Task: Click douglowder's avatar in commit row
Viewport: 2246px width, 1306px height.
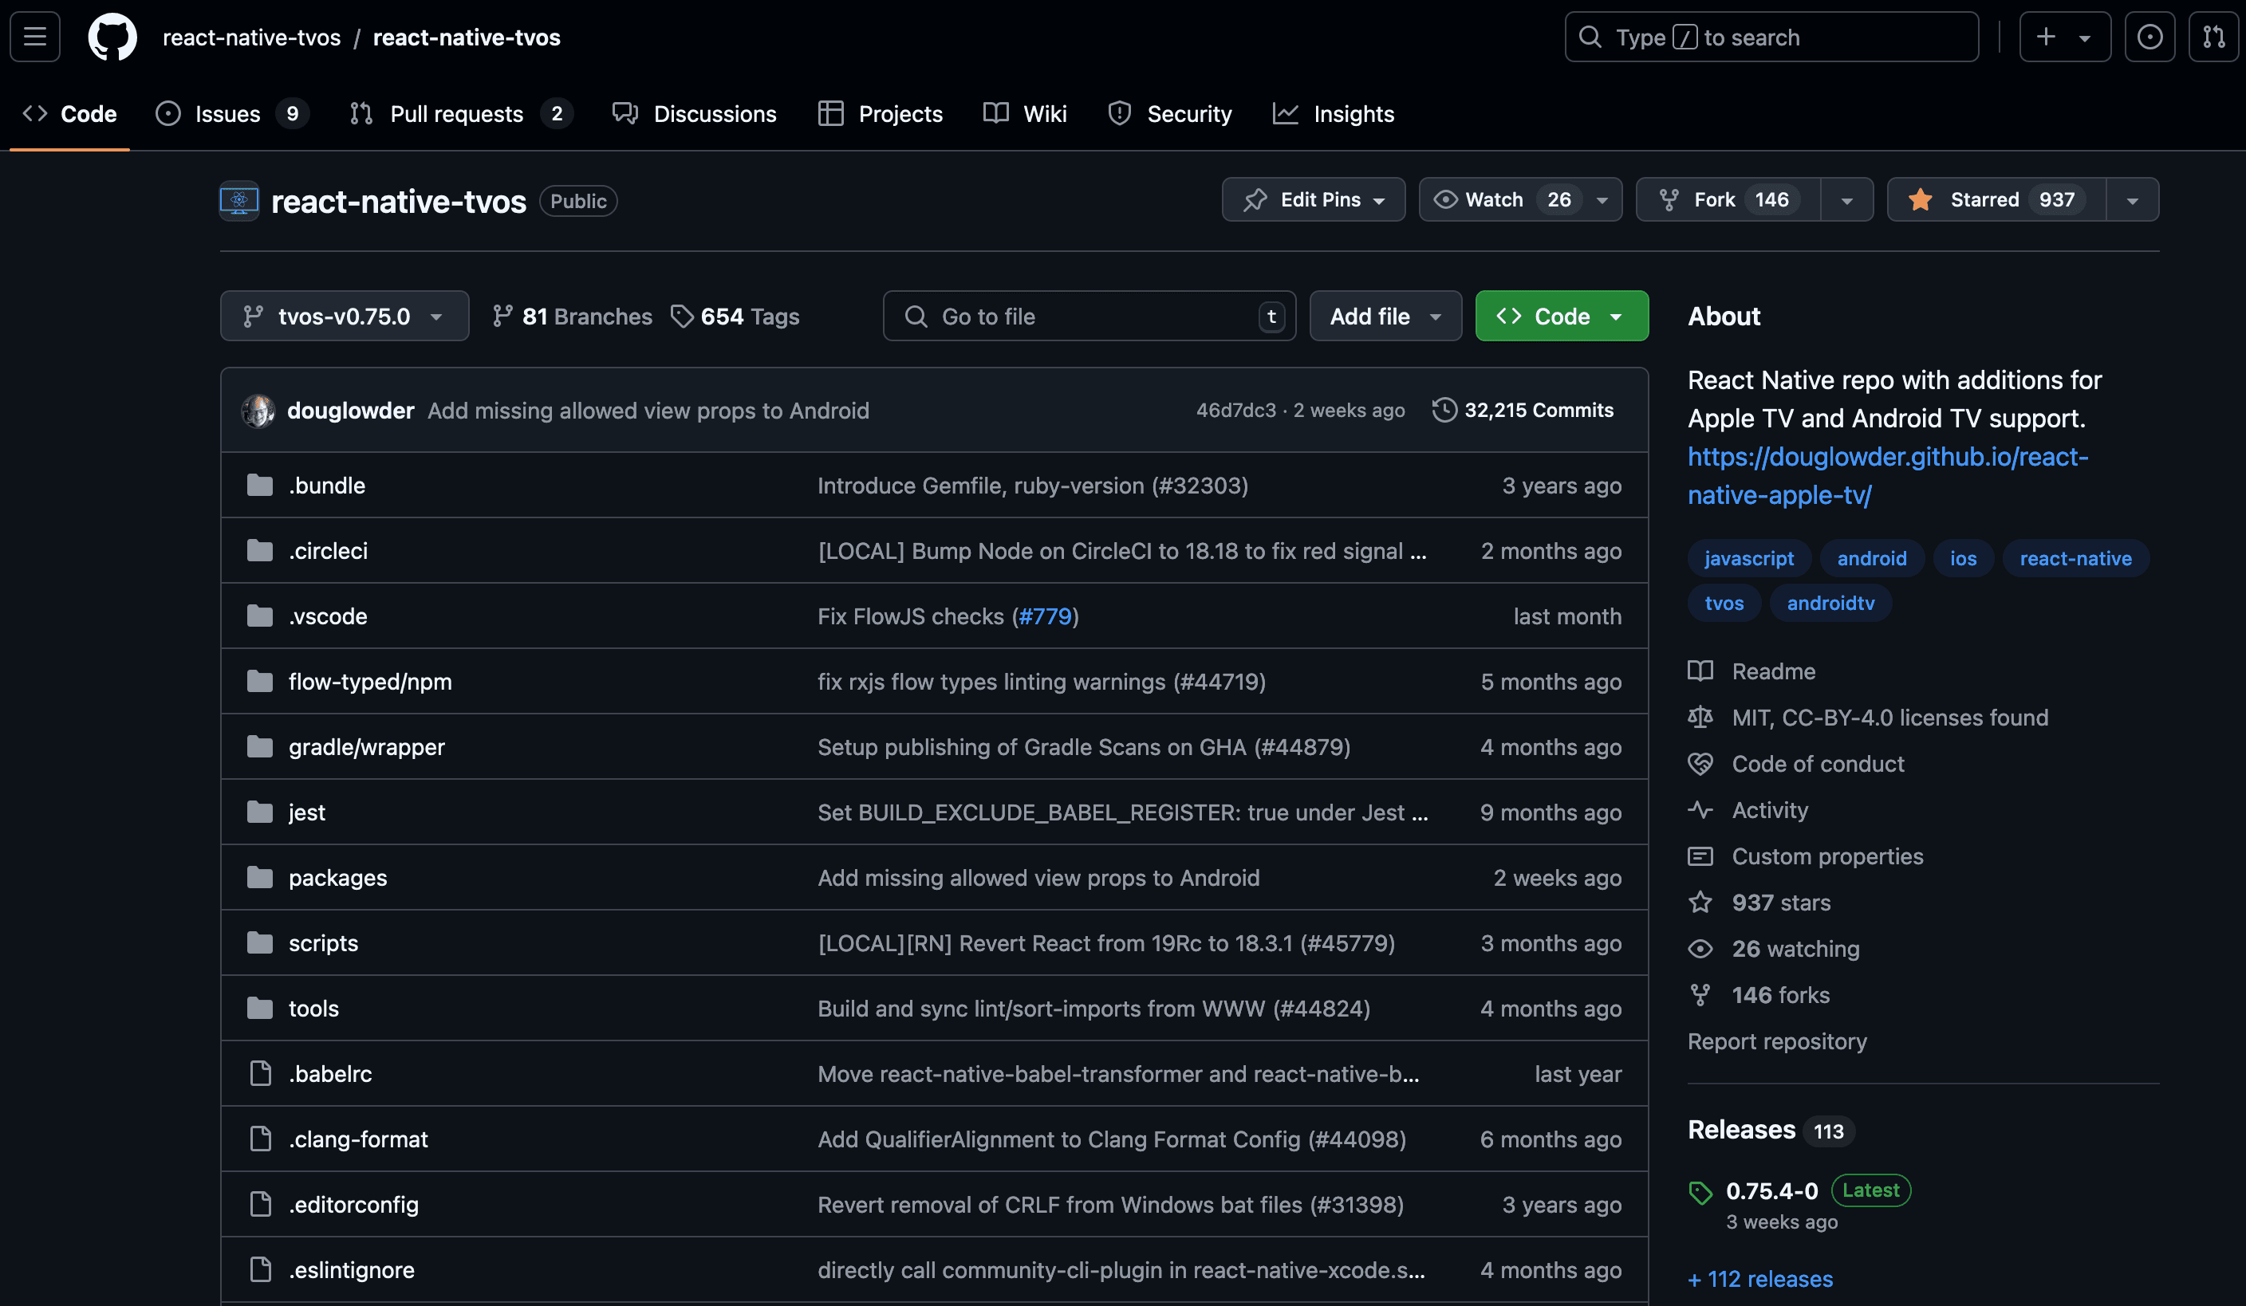Action: pyautogui.click(x=258, y=410)
